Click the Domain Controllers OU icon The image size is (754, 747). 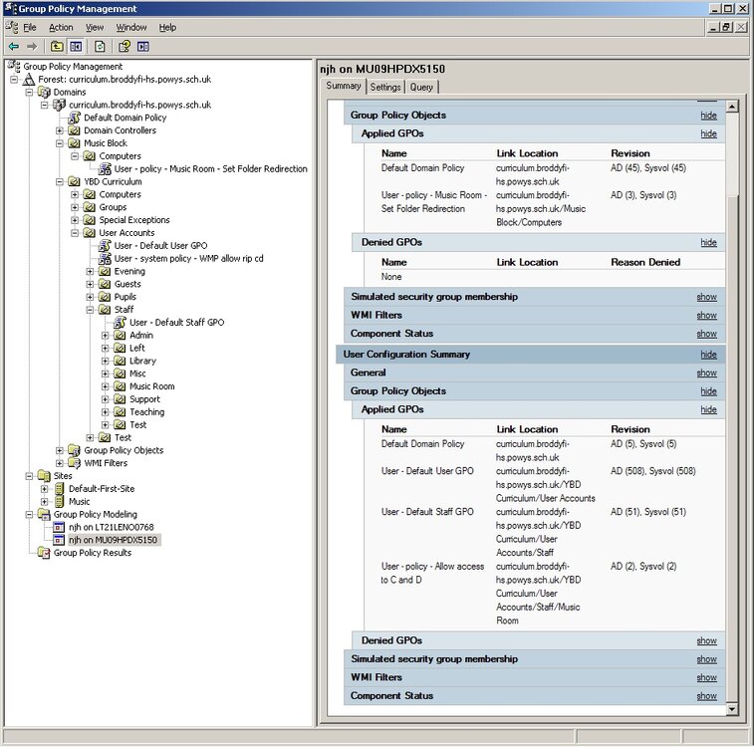(x=74, y=130)
